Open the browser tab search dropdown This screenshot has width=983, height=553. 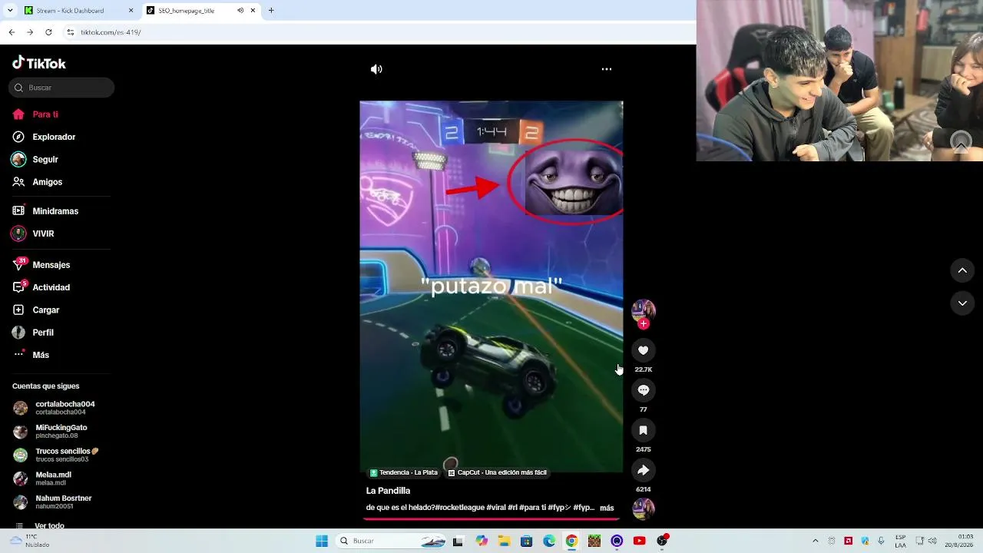11,11
